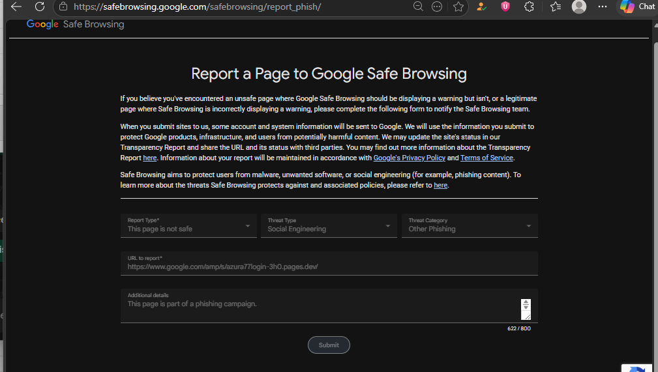Viewport: 658px width, 372px height.
Task: Open the browser profile avatar
Action: (579, 7)
